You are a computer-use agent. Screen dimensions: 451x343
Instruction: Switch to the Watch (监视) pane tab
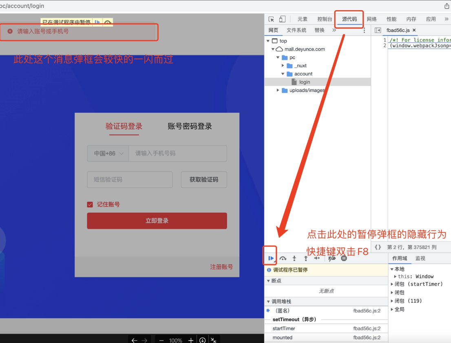(420, 258)
